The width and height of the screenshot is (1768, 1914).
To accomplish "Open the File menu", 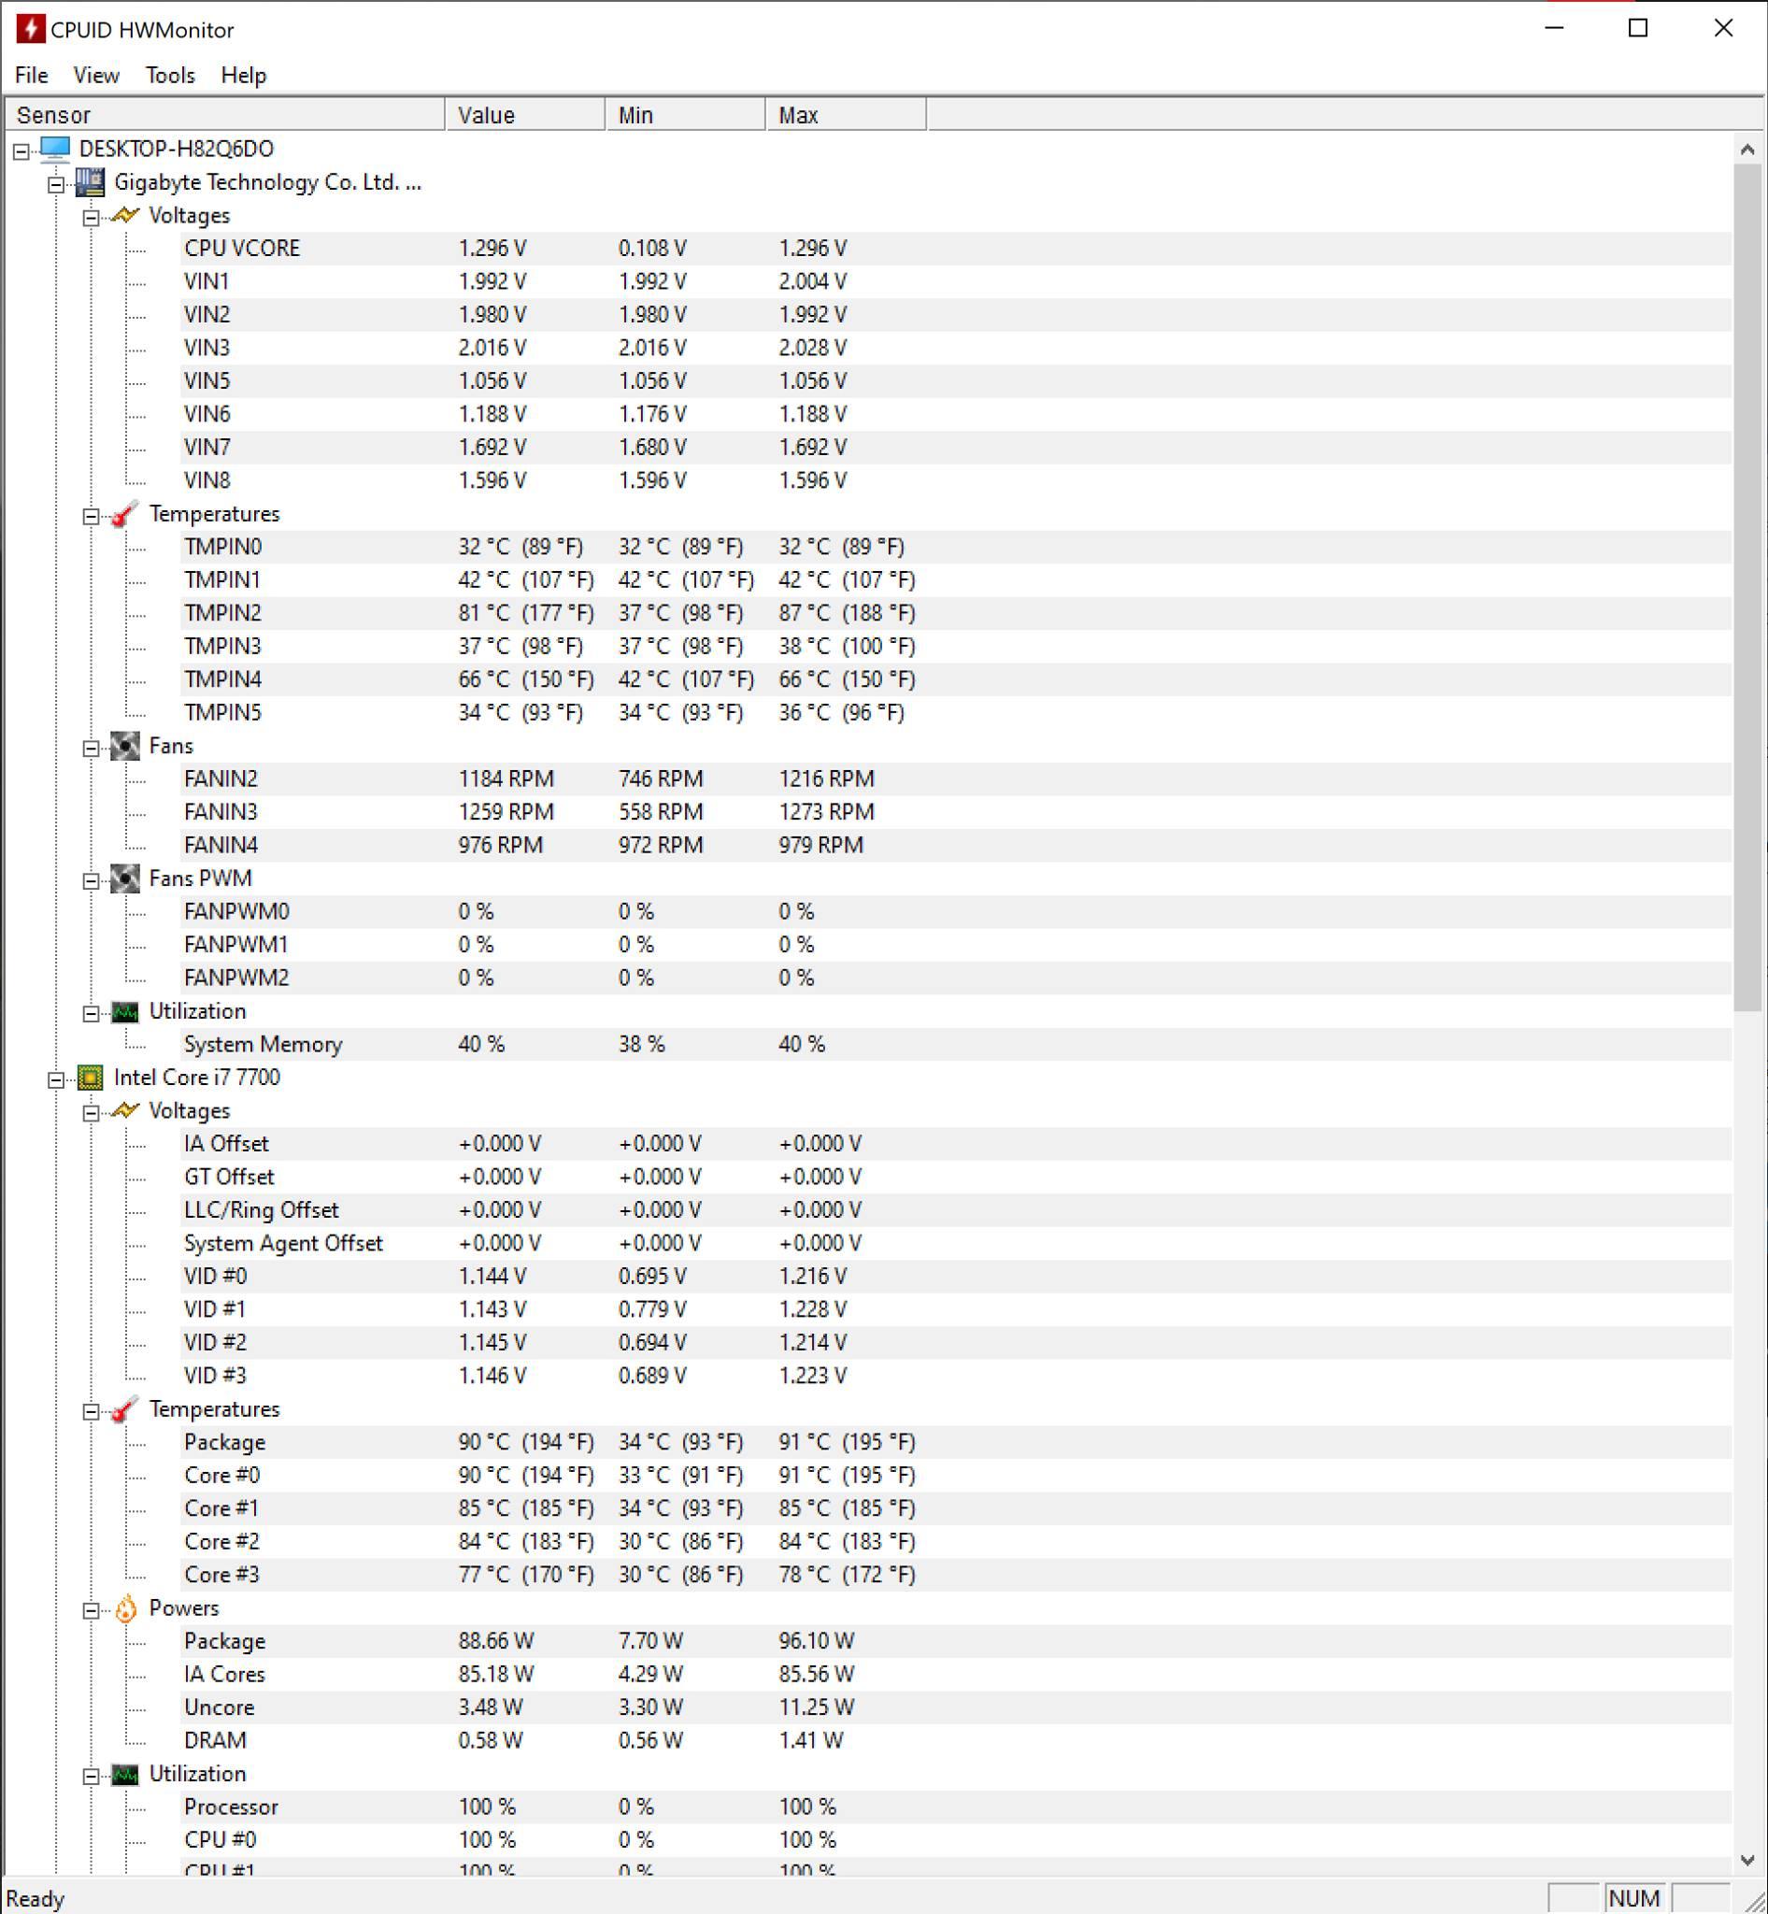I will 32,75.
